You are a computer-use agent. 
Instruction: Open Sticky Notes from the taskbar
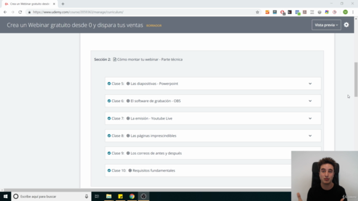120,196
